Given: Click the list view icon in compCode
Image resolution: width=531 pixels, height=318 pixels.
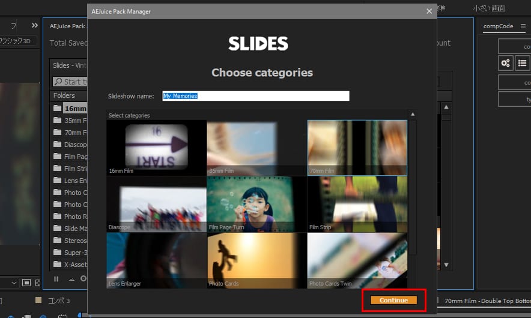Looking at the screenshot, I should 523,63.
